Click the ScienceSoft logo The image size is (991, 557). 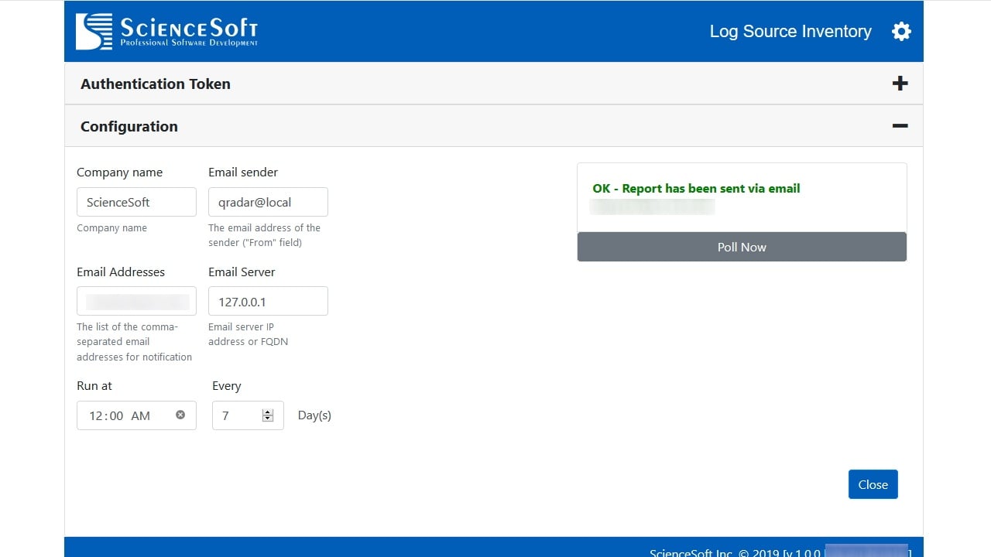click(166, 32)
